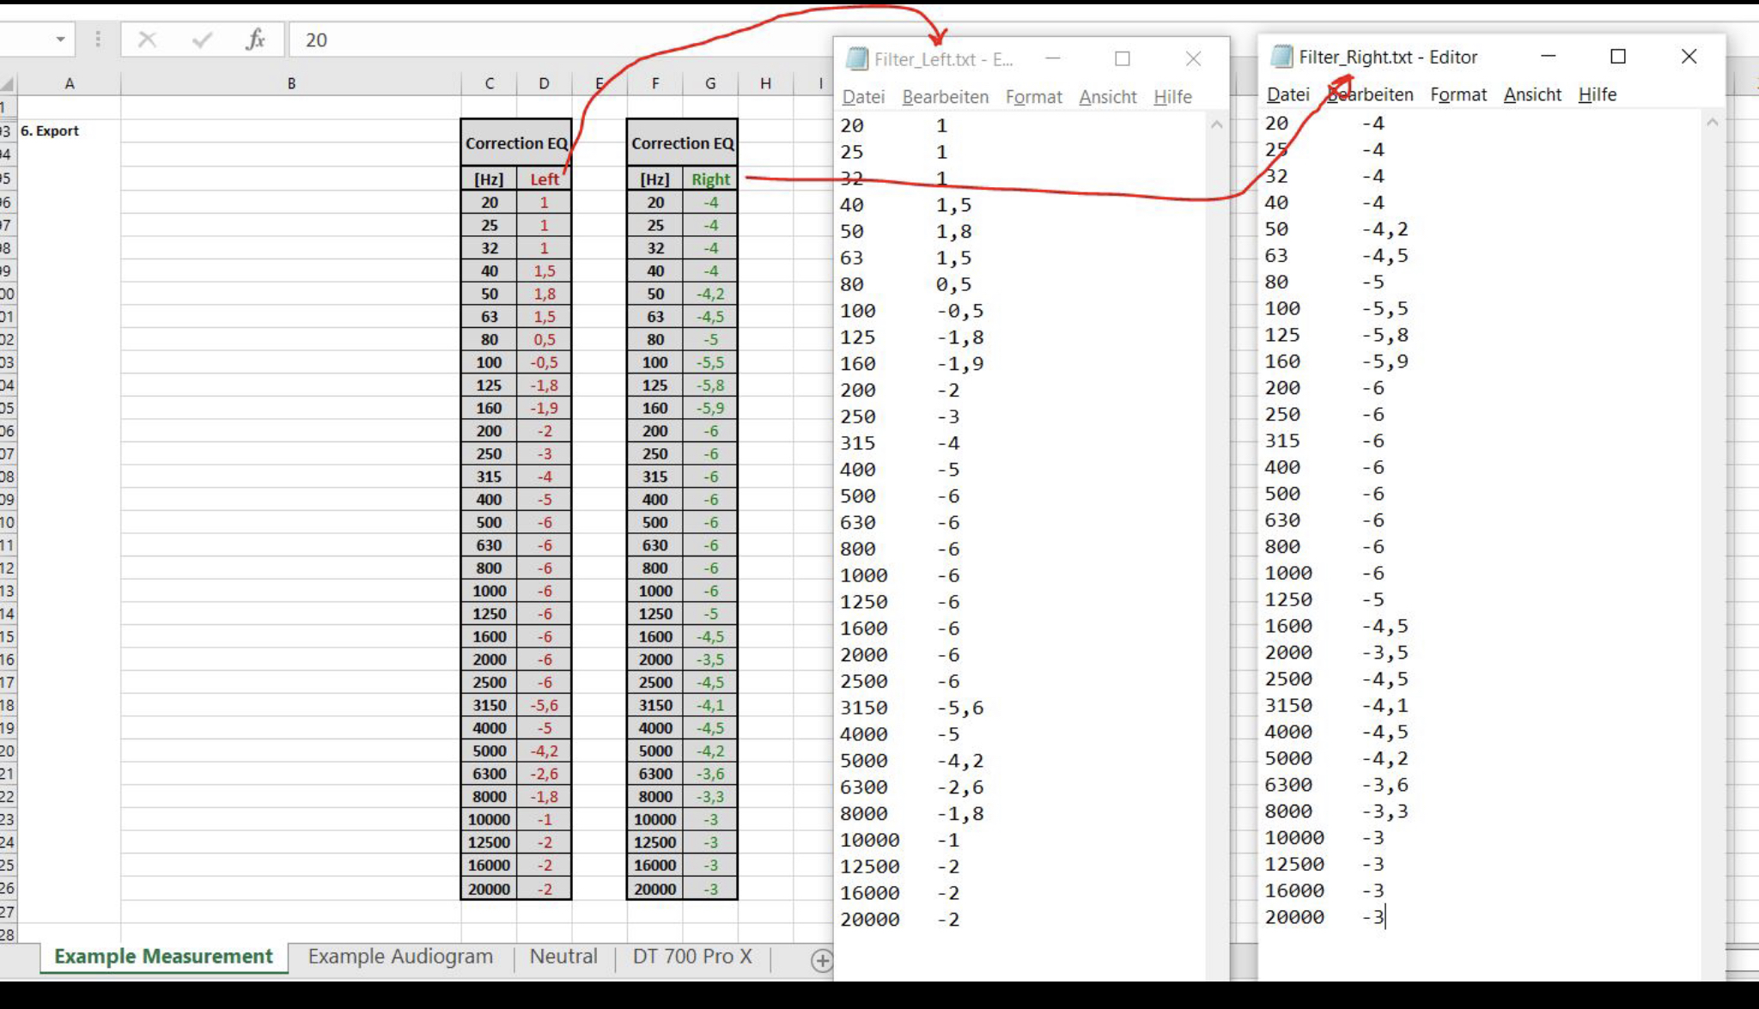Open Hilfe menu in Filter_Left.txt window
Viewport: 1759px width, 1009px height.
[x=1172, y=97]
